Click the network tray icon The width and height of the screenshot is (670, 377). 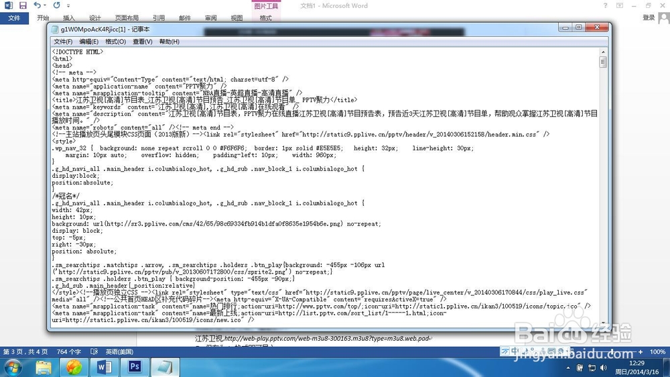click(x=592, y=368)
